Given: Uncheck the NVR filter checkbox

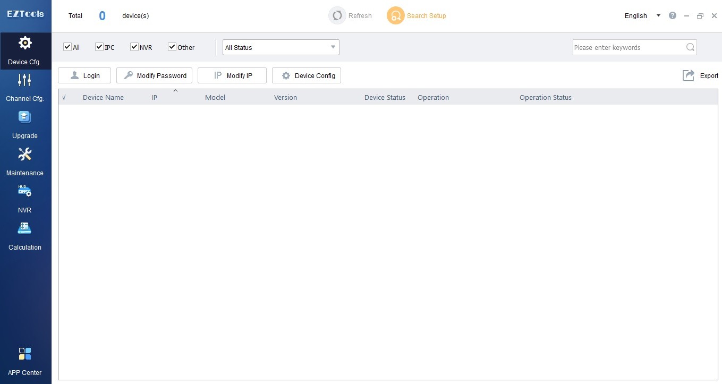Looking at the screenshot, I should pyautogui.click(x=134, y=47).
